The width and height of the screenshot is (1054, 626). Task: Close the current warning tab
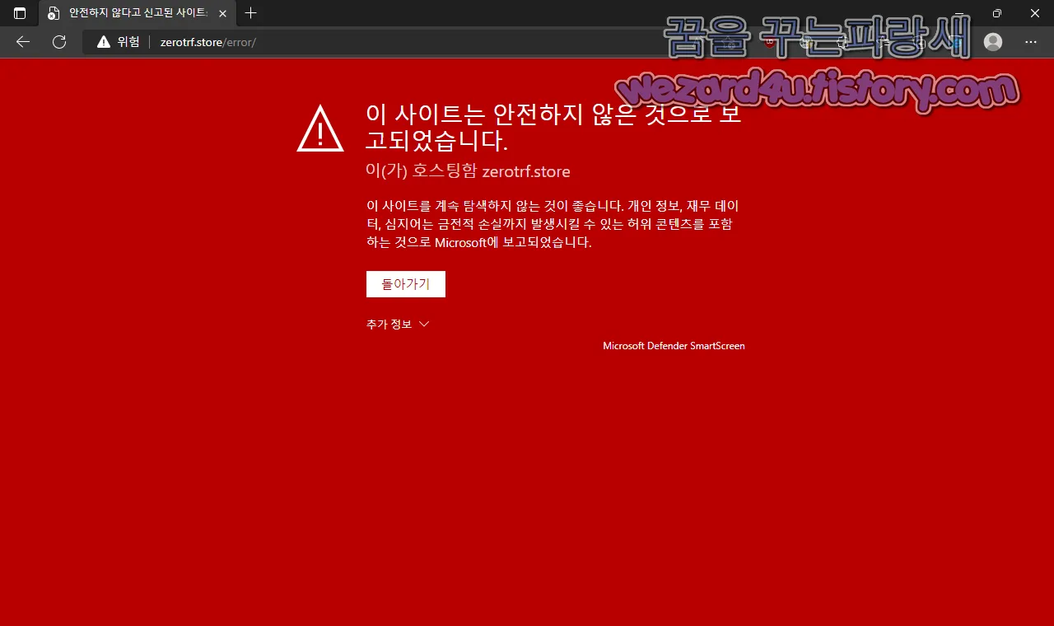pyautogui.click(x=222, y=13)
